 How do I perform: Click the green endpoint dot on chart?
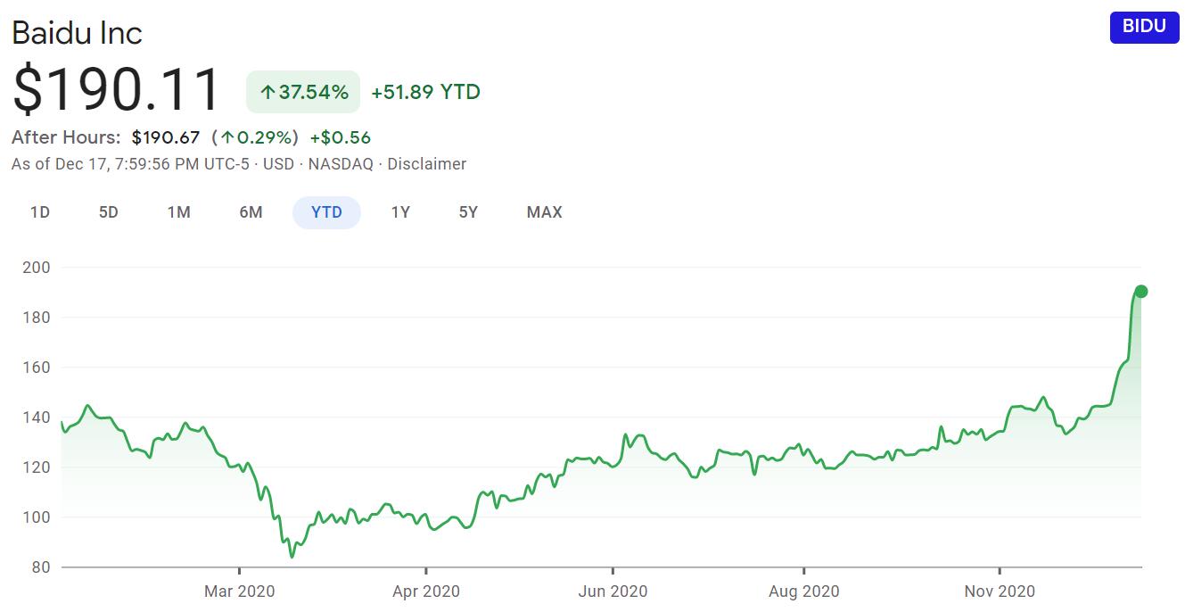point(1140,292)
